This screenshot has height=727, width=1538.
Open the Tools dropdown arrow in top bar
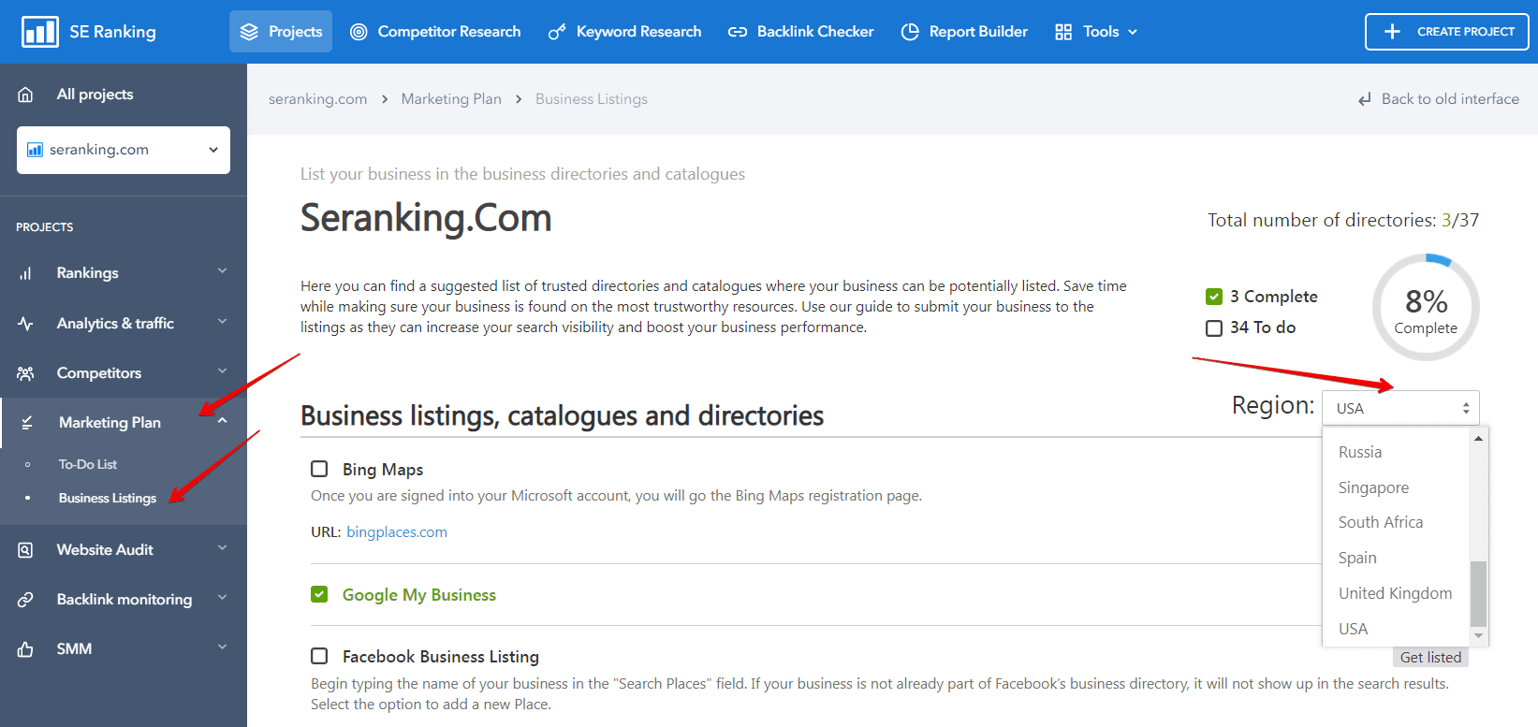point(1133,32)
